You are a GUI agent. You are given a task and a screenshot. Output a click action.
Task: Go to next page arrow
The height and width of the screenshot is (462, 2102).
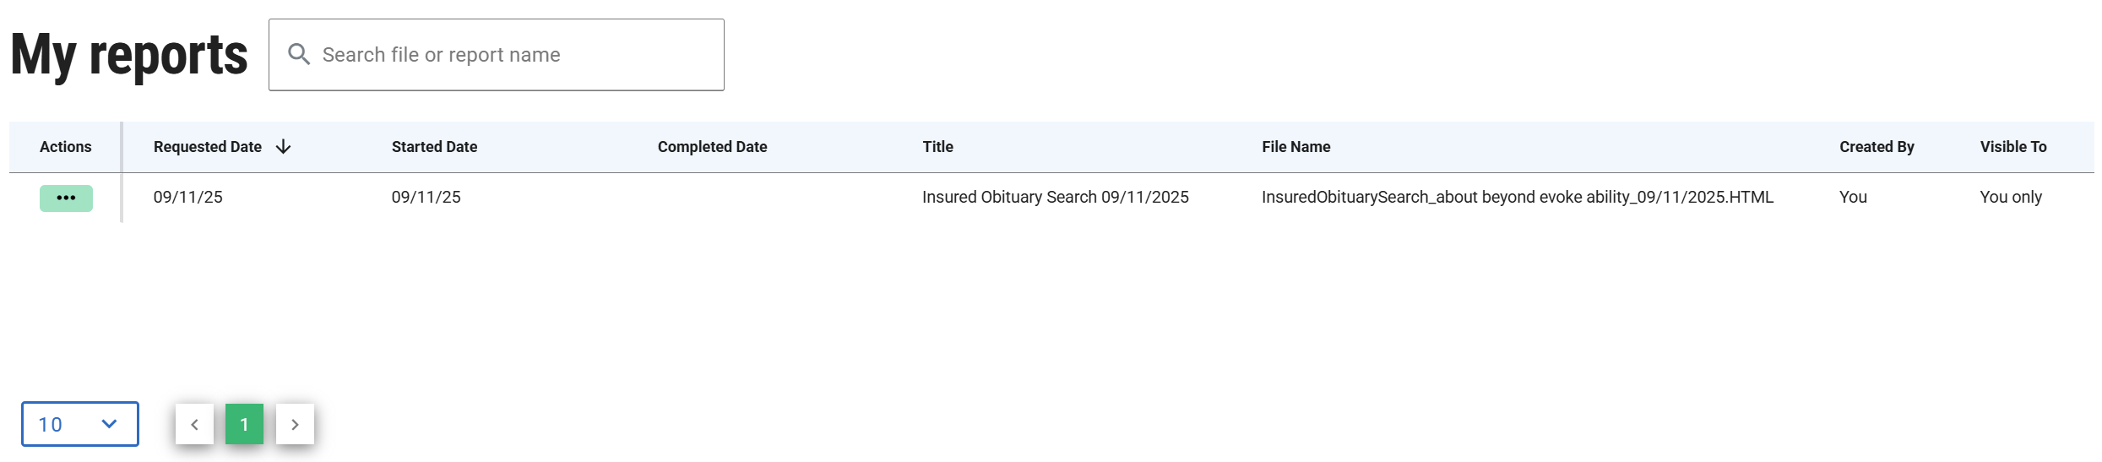(x=295, y=424)
